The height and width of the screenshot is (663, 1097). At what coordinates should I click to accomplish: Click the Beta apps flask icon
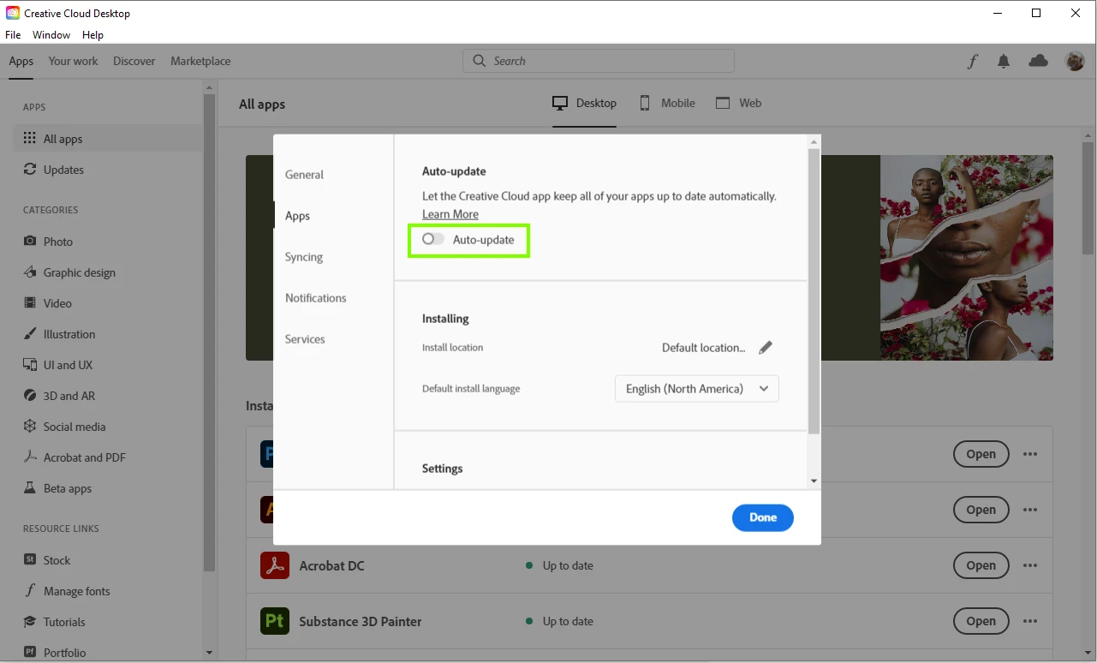30,488
